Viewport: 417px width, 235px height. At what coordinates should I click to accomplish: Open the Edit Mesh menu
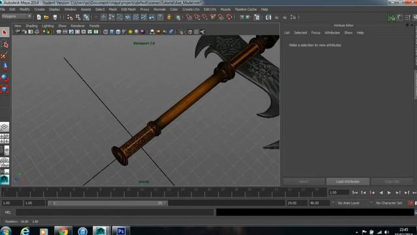click(x=128, y=9)
